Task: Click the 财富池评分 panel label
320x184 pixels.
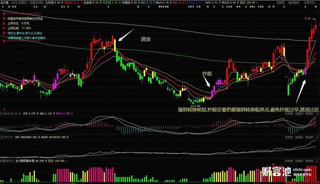Action: tap(7, 161)
